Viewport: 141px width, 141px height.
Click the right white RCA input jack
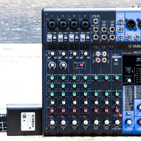pyautogui.click(x=104, y=54)
